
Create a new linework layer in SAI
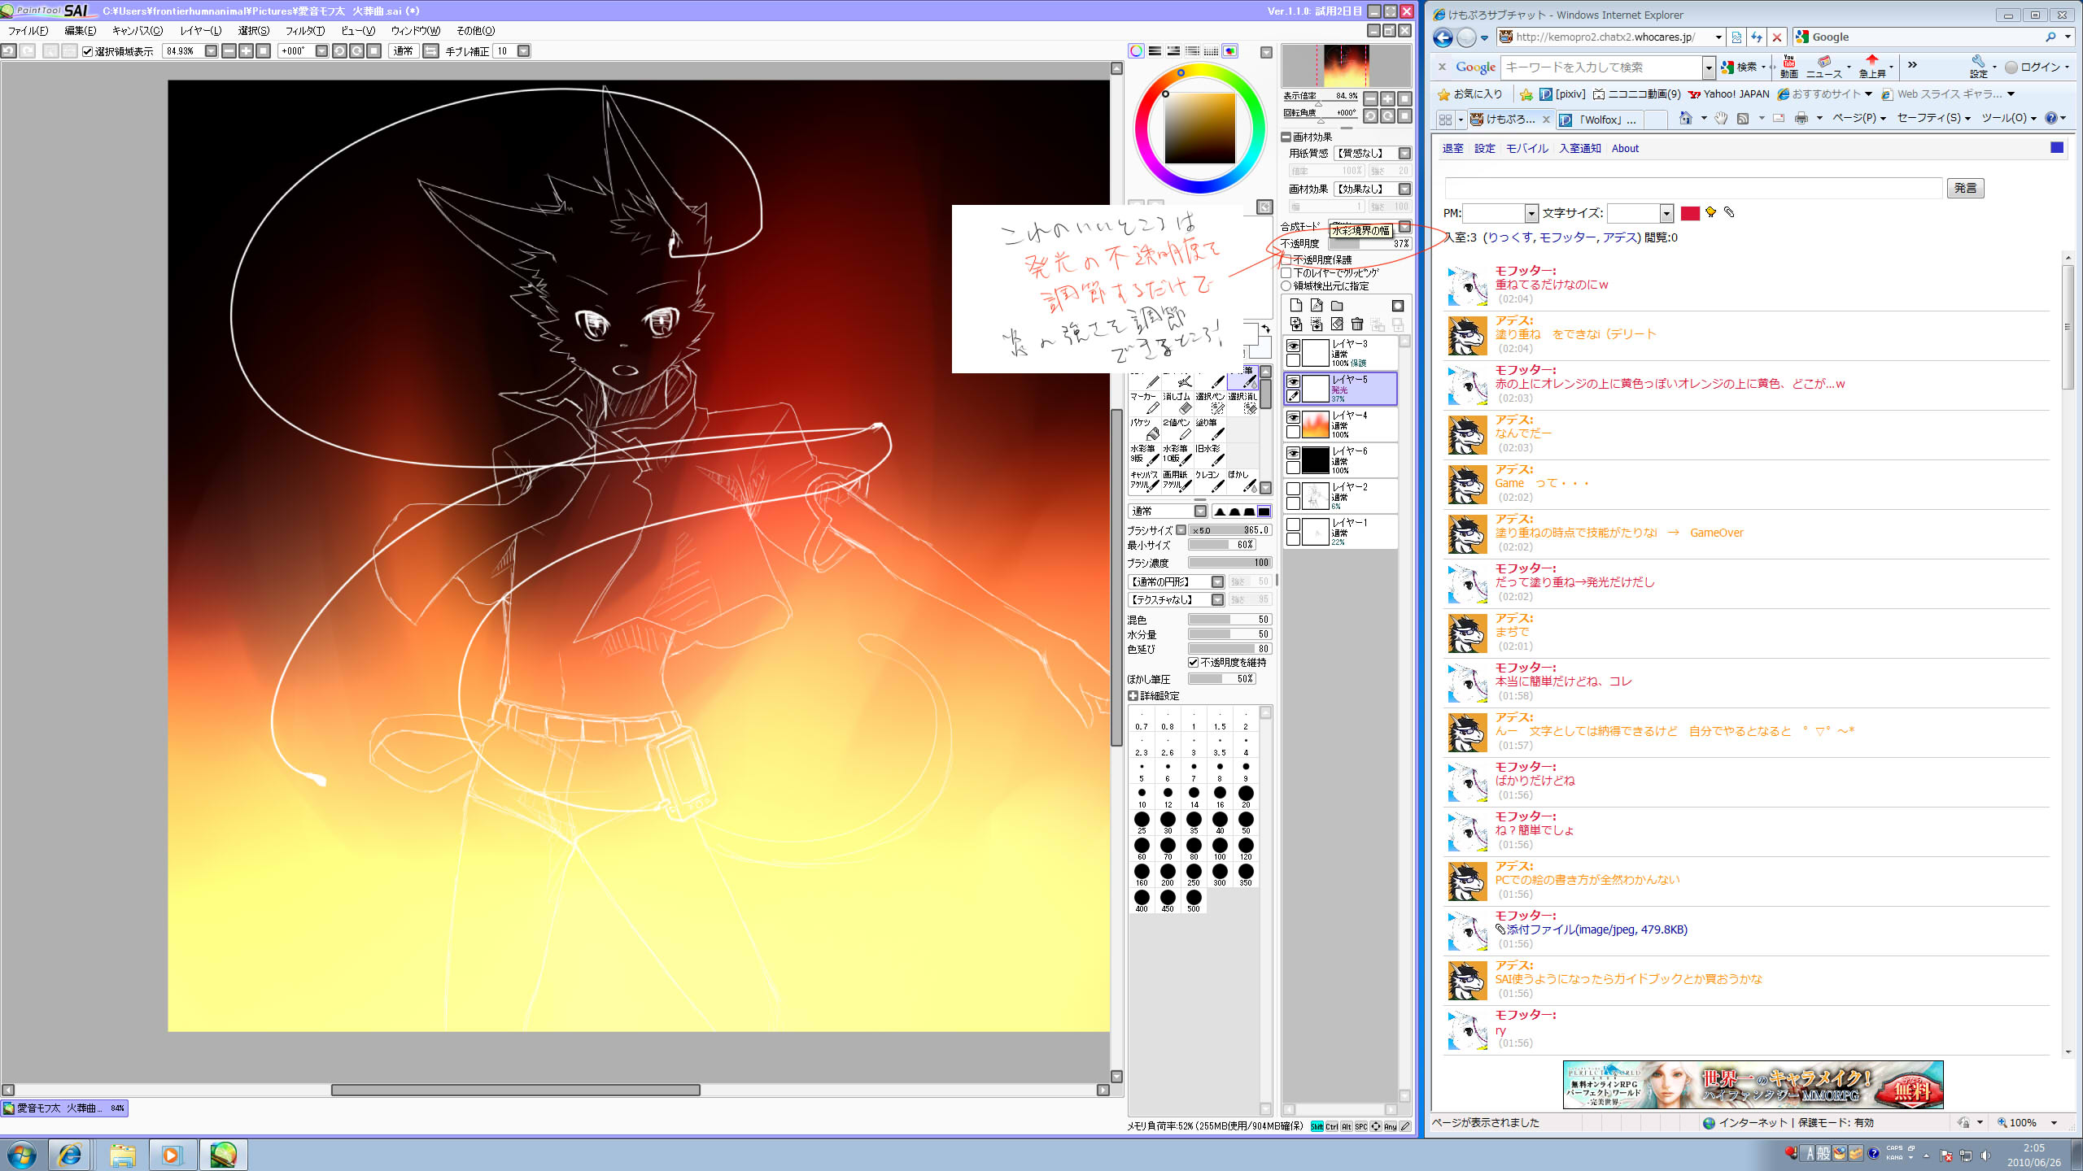pos(1317,305)
